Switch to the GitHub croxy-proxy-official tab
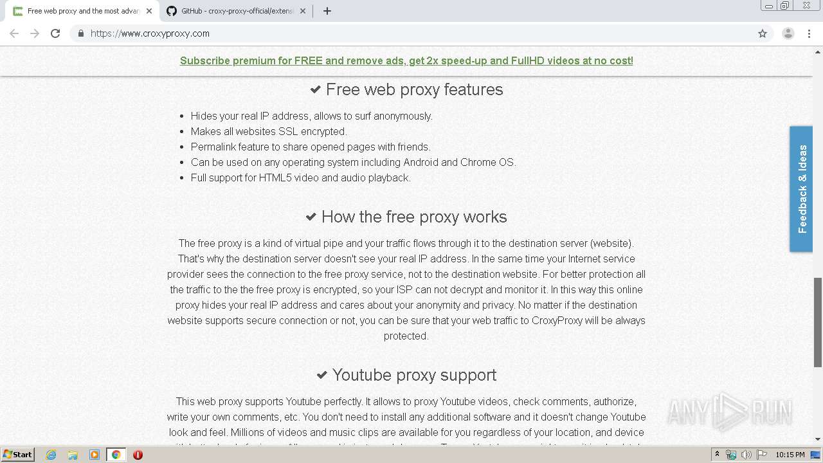 [236, 11]
